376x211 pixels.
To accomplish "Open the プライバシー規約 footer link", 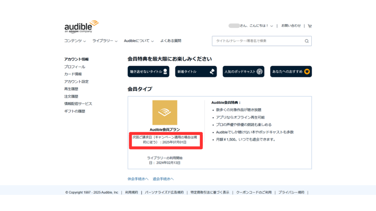I will (x=292, y=192).
